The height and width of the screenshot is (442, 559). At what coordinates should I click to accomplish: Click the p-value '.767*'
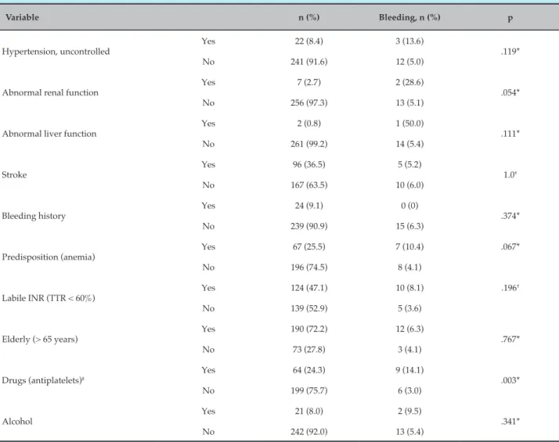[510, 340]
